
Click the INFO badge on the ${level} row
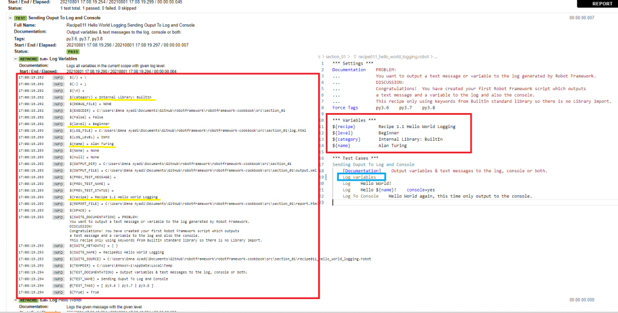coord(58,124)
